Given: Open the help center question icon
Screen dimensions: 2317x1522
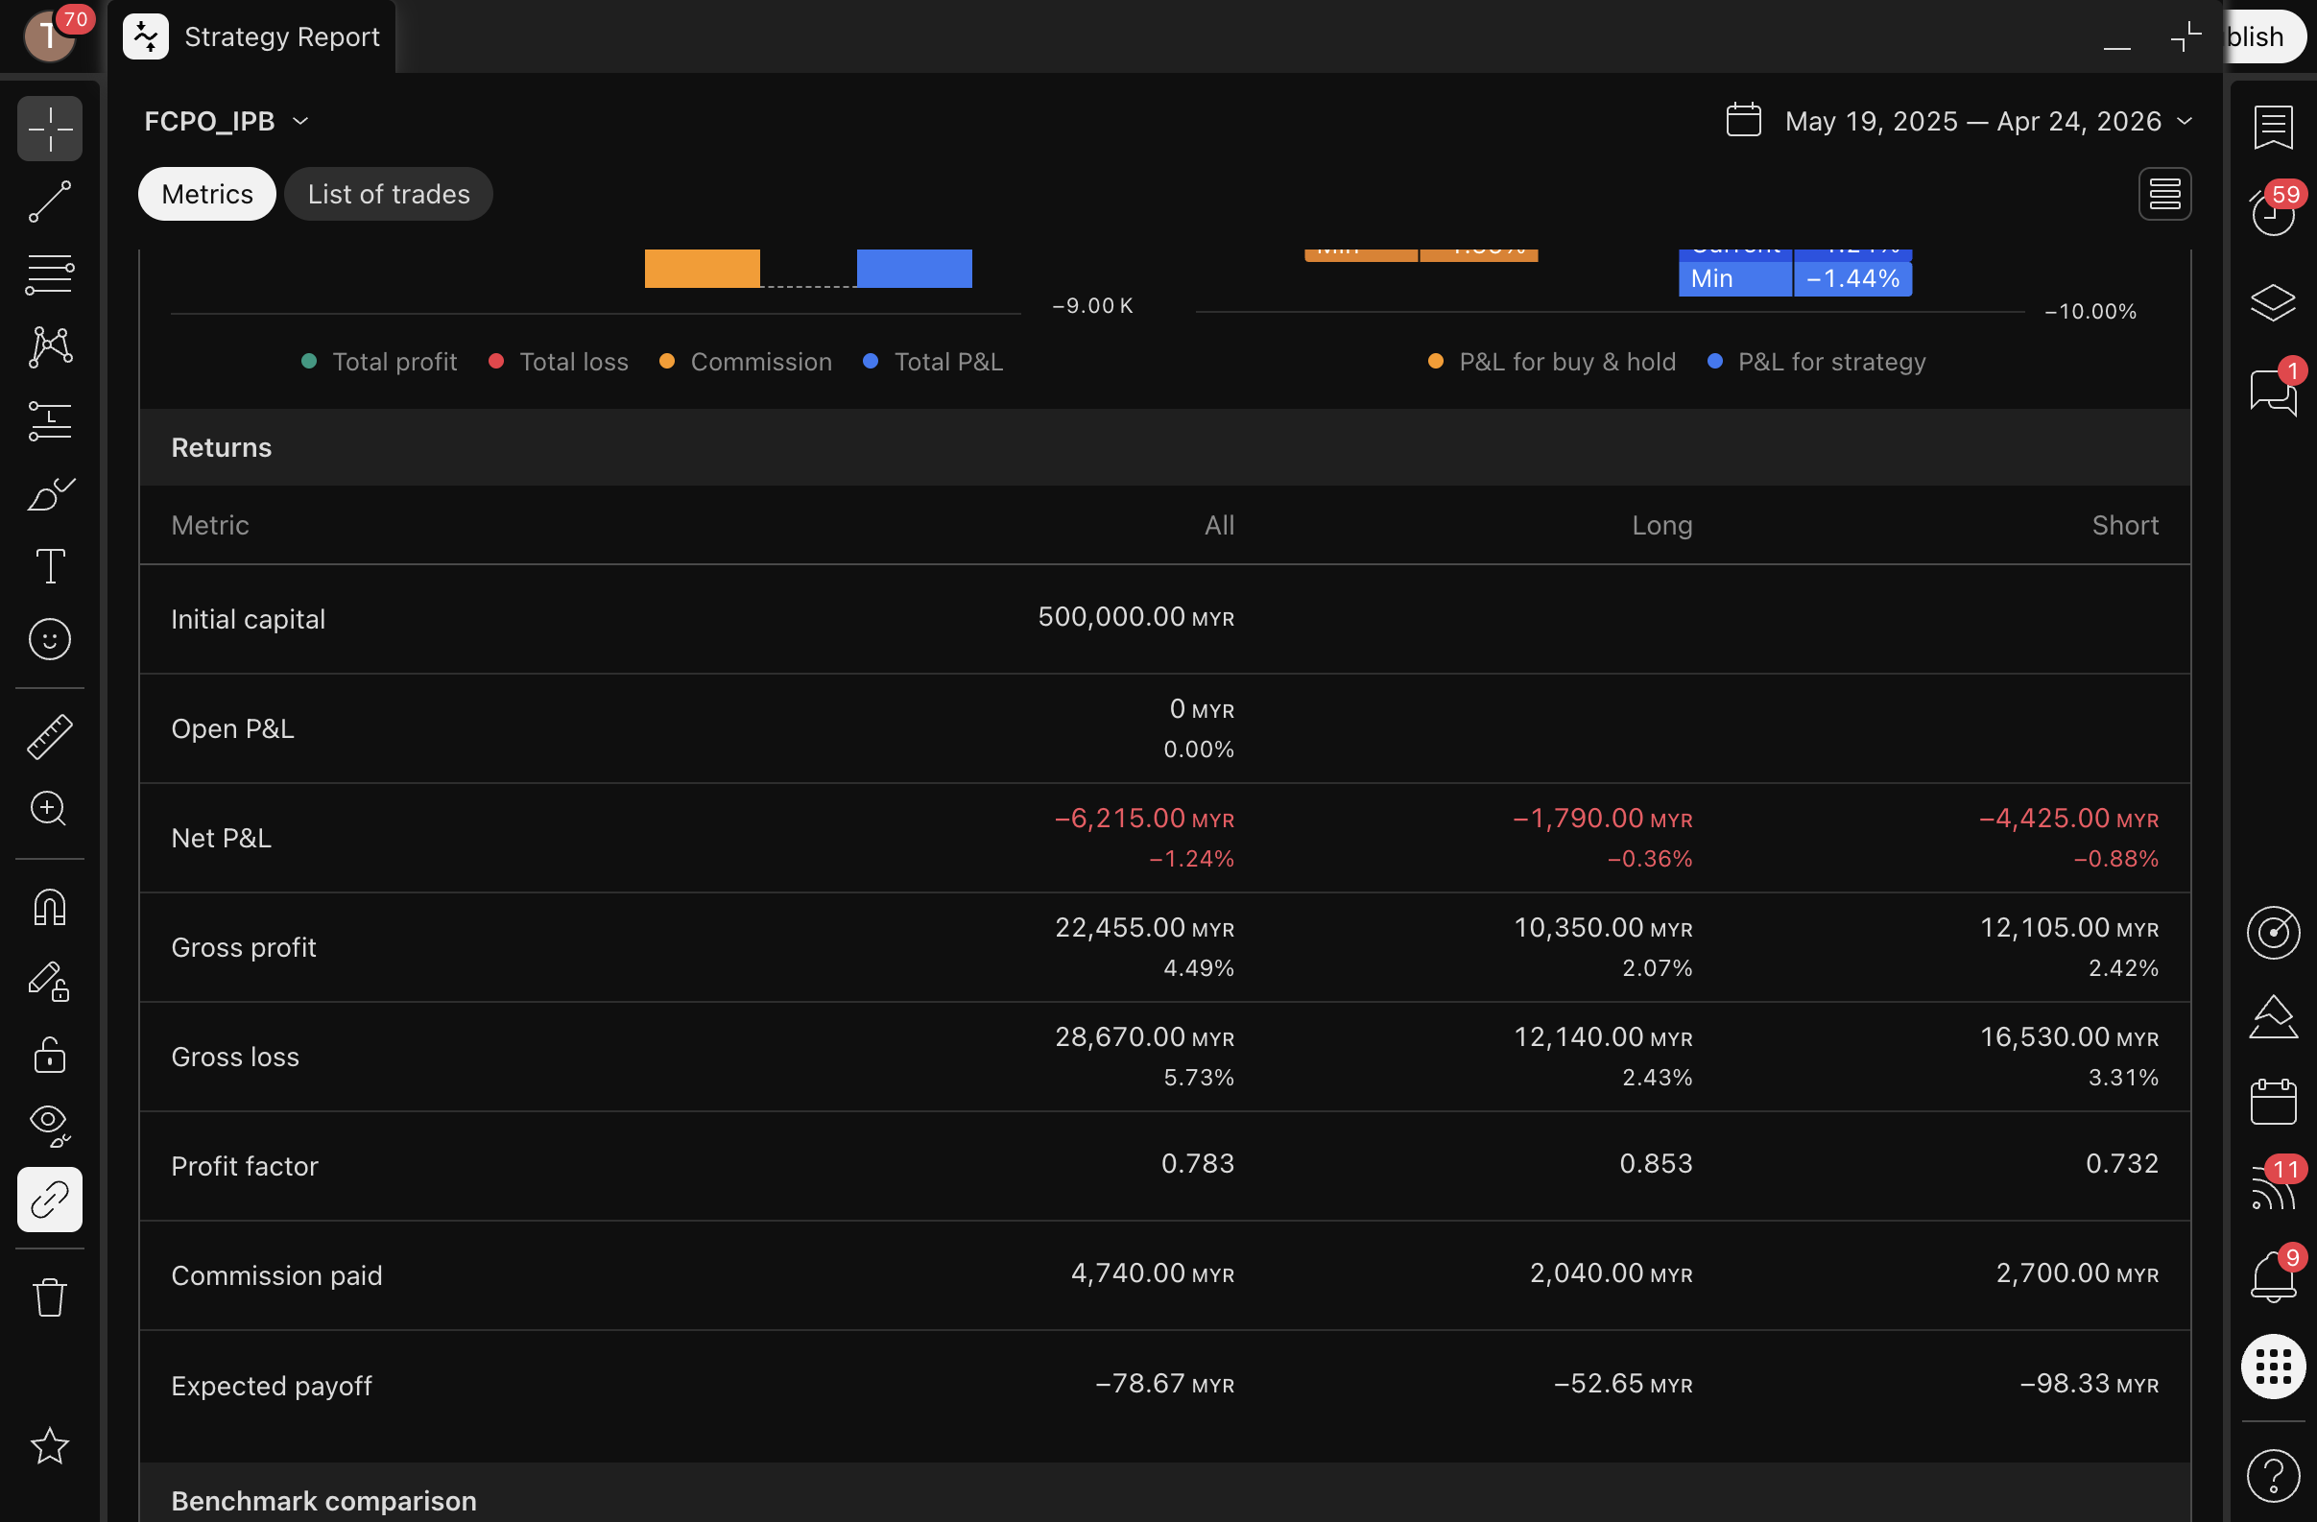Looking at the screenshot, I should pos(2272,1475).
